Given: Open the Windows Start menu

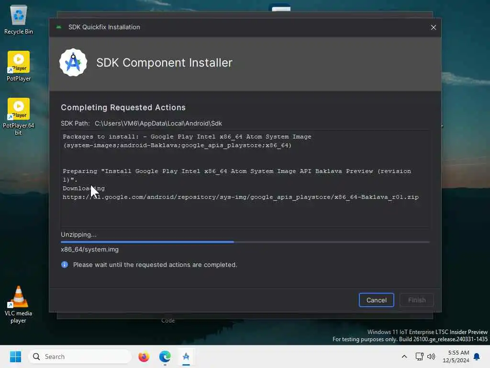Looking at the screenshot, I should point(15,356).
